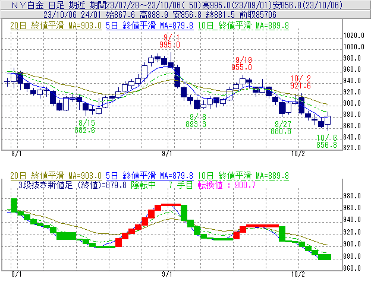The image size is (371, 282).
Task: Click the 1020.0 price axis label
Action: pyautogui.click(x=354, y=36)
